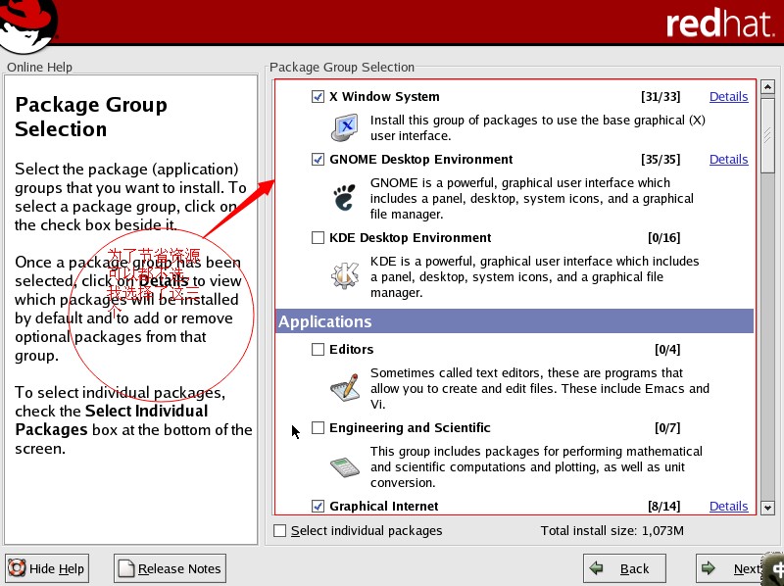Screen dimensions: 784x586
Task: Click the Editors group label
Action: 352,349
